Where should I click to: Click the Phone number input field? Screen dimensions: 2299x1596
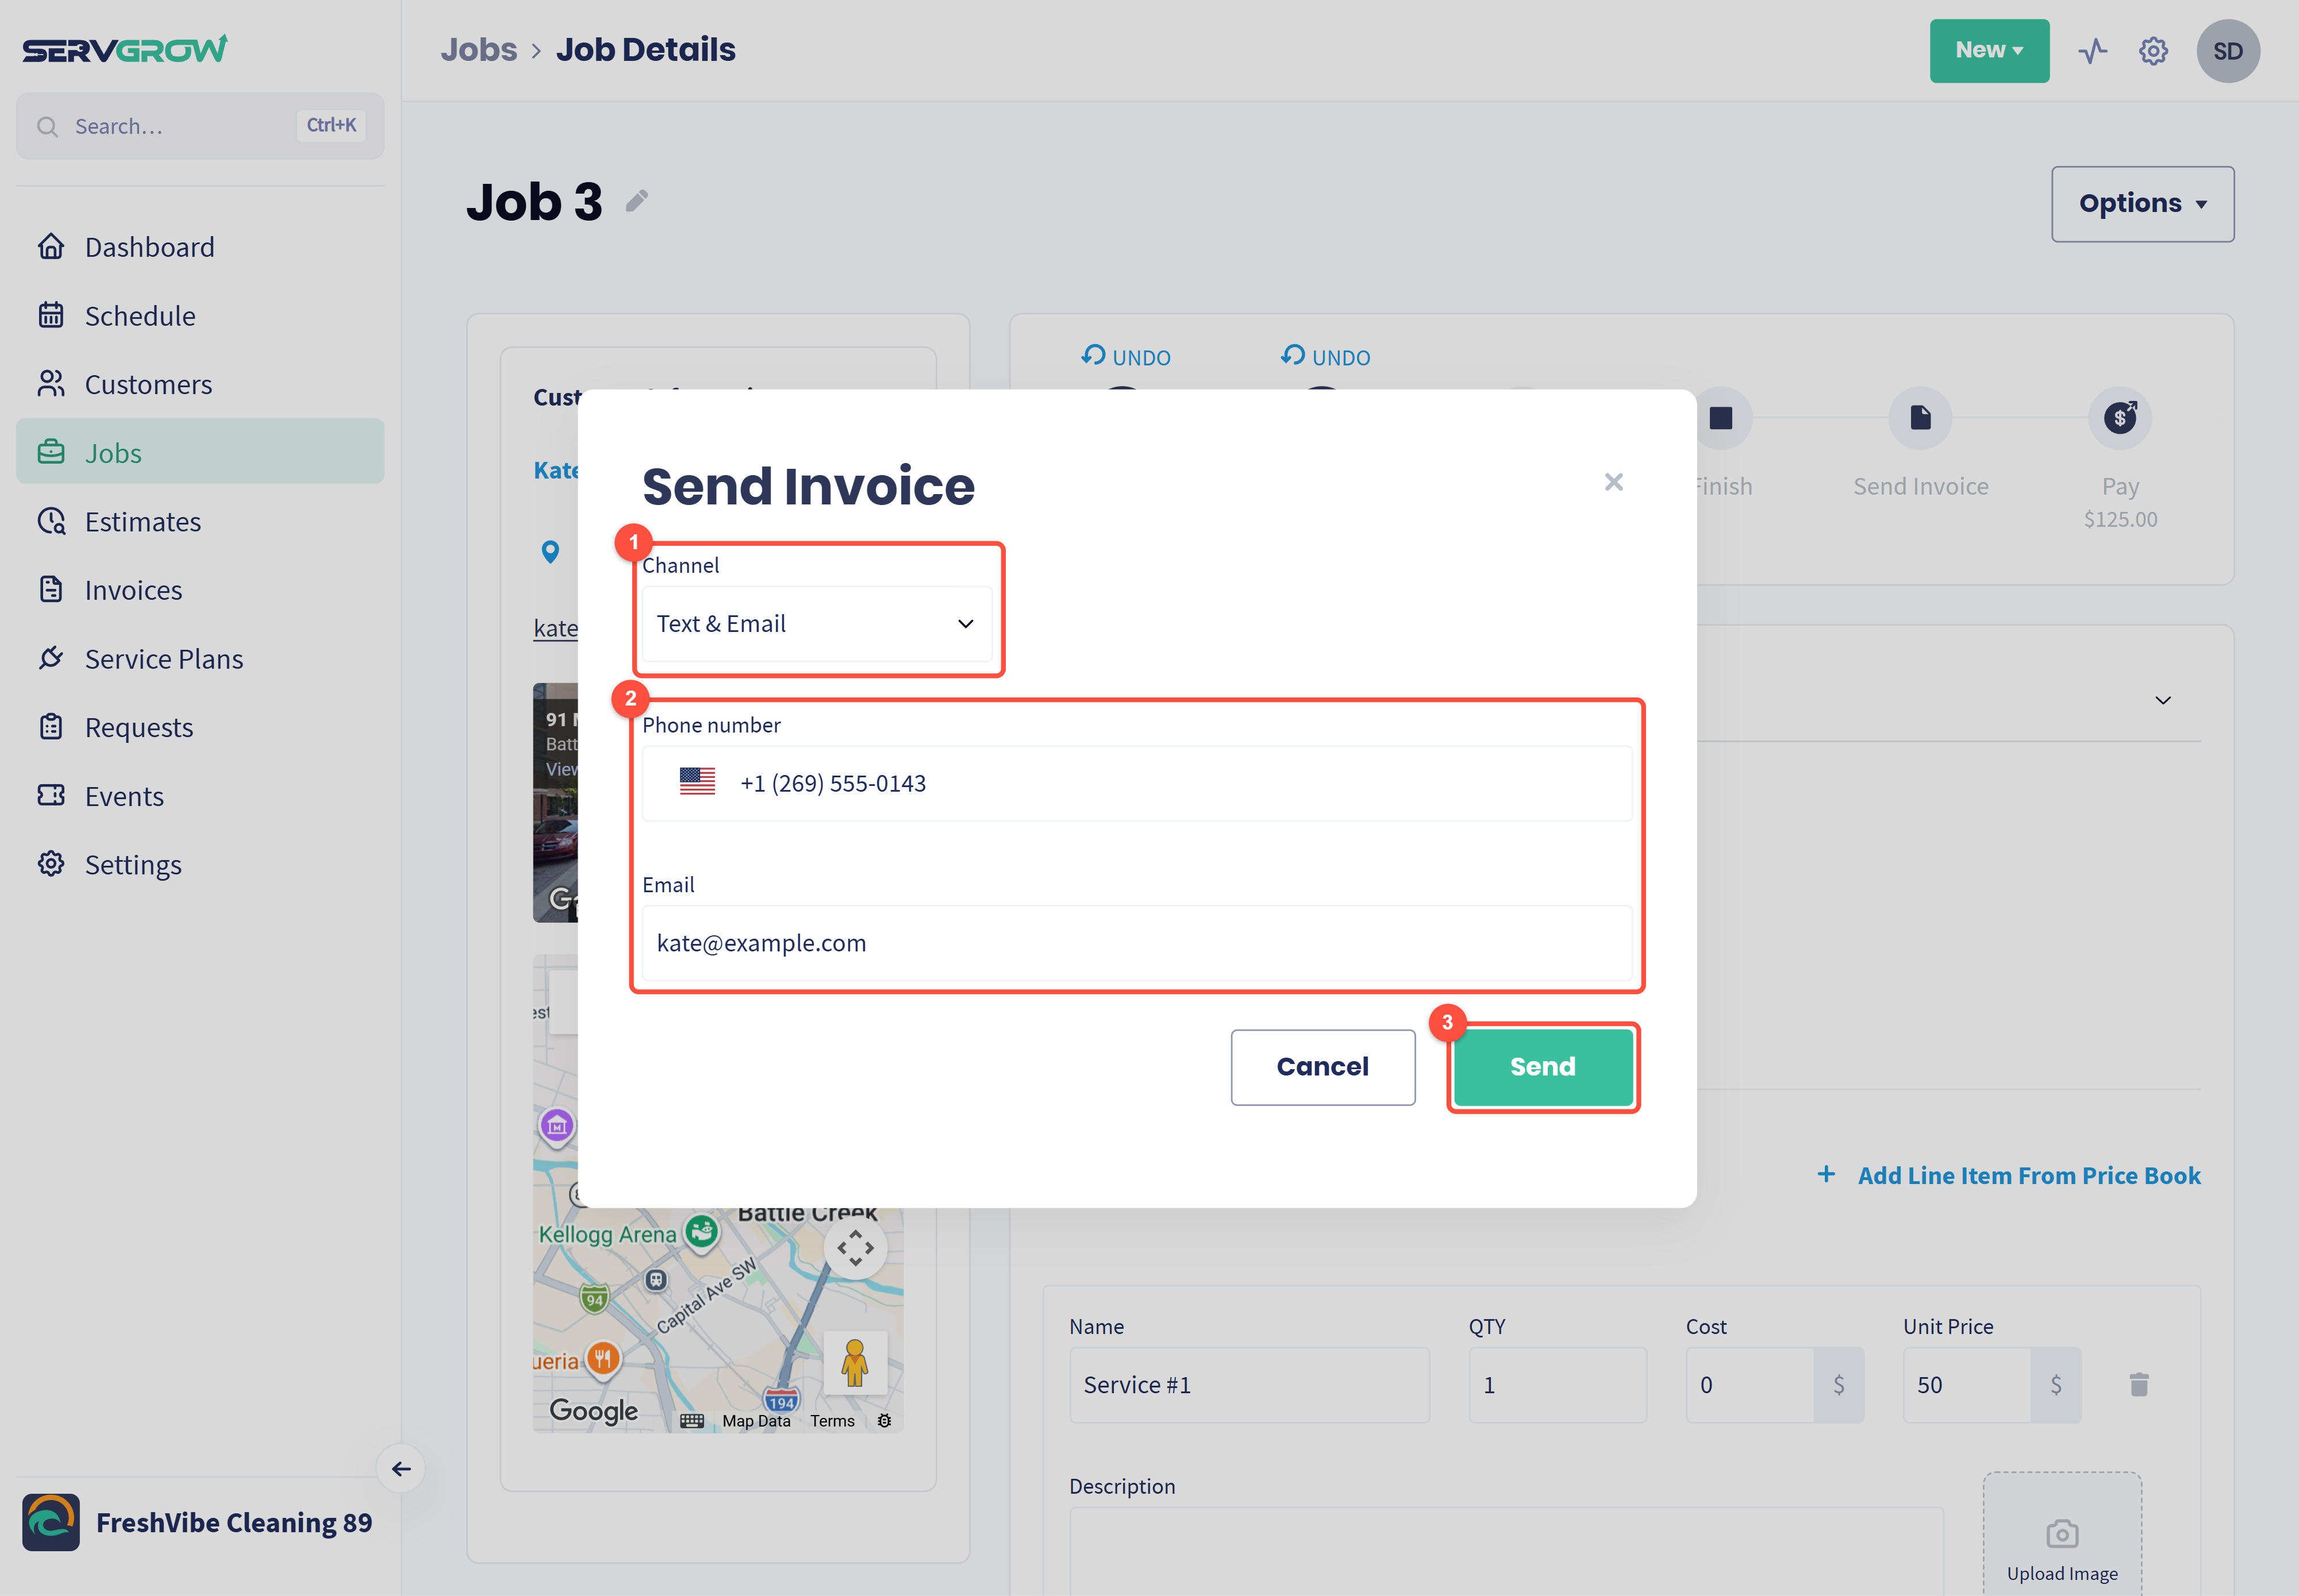point(1136,783)
